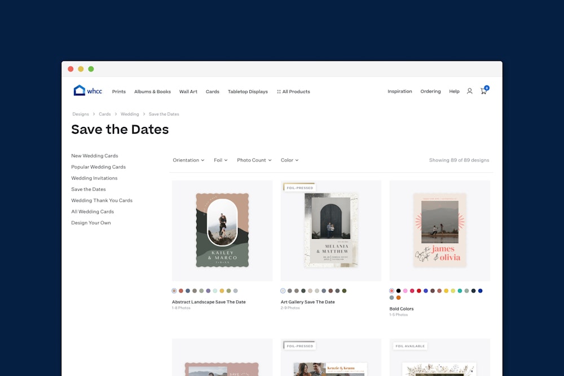
Task: Expand the Photo Count filter dropdown
Action: click(254, 160)
